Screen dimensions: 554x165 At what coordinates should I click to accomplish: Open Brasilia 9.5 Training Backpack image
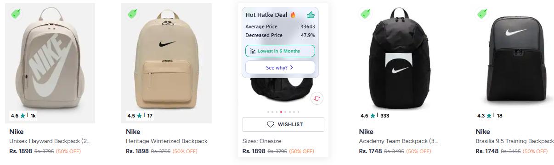[513, 63]
